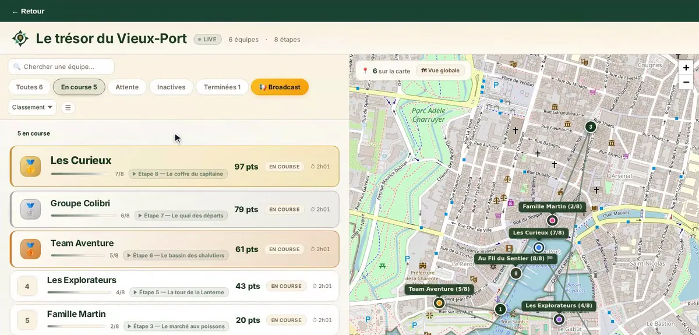Click the EN COURSE badge of Team Aventure
Viewport: 699px width, 335px height.
pyautogui.click(x=284, y=249)
